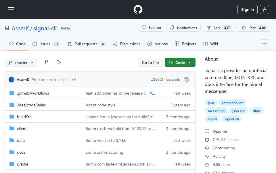
Task: Select the signal-cli topic tag
Action: (x=232, y=119)
